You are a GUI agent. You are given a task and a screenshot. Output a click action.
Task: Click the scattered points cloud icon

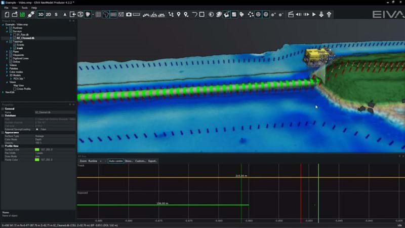click(x=251, y=15)
